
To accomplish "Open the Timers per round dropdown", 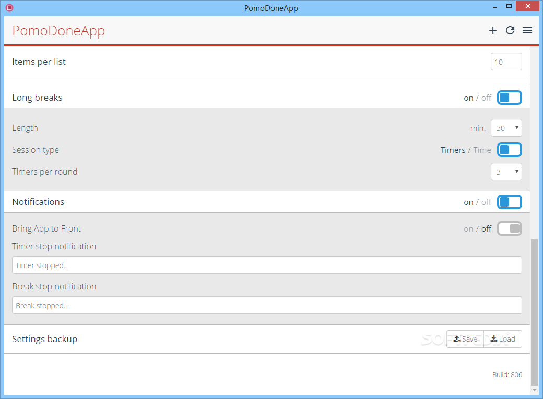I will click(506, 172).
